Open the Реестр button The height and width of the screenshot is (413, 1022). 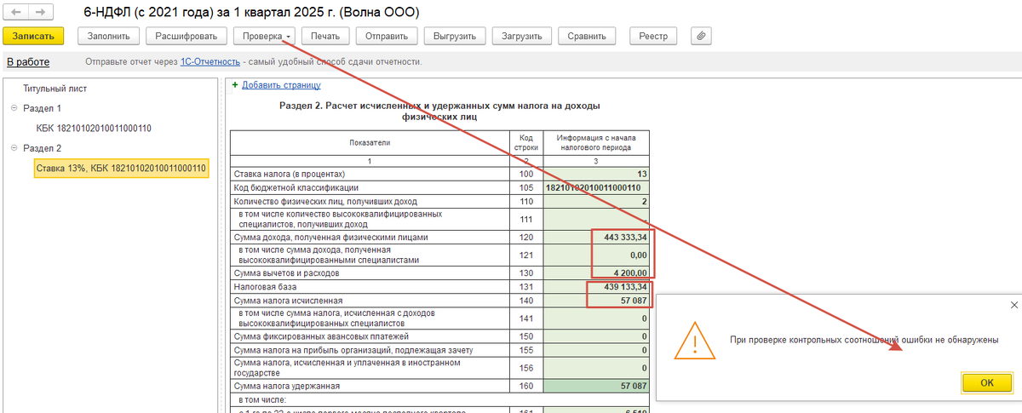tap(653, 36)
